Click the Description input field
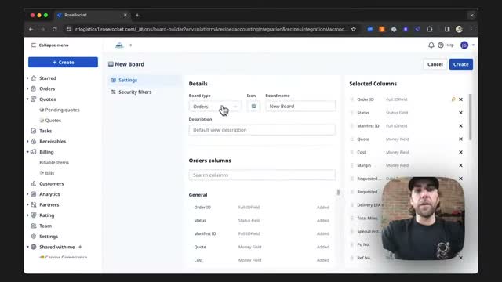This screenshot has width=502, height=282. [262, 130]
